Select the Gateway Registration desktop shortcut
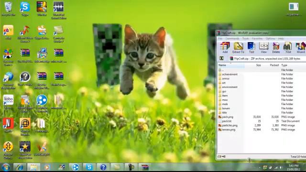 coord(8,81)
